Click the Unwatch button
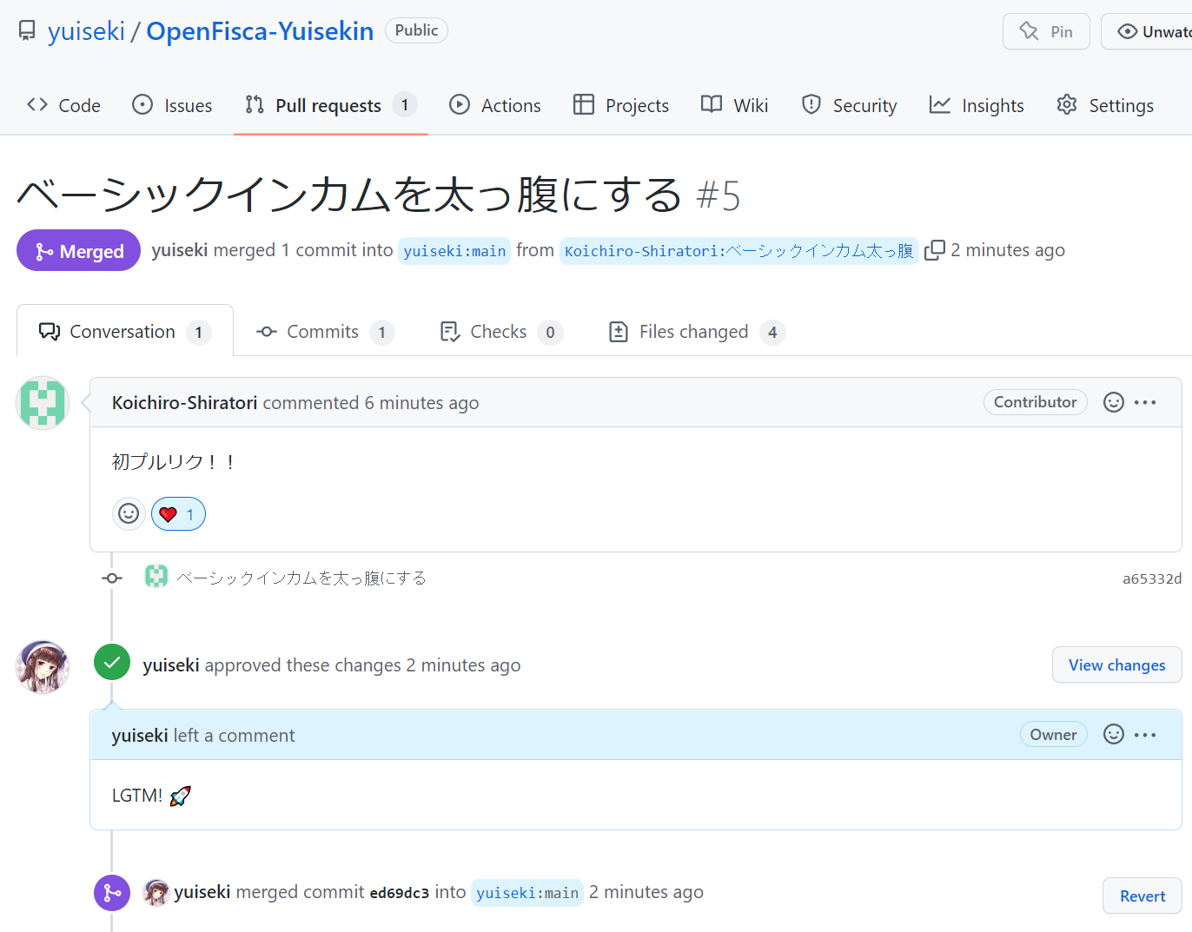Viewport: 1192px width, 932px height. pyautogui.click(x=1147, y=31)
